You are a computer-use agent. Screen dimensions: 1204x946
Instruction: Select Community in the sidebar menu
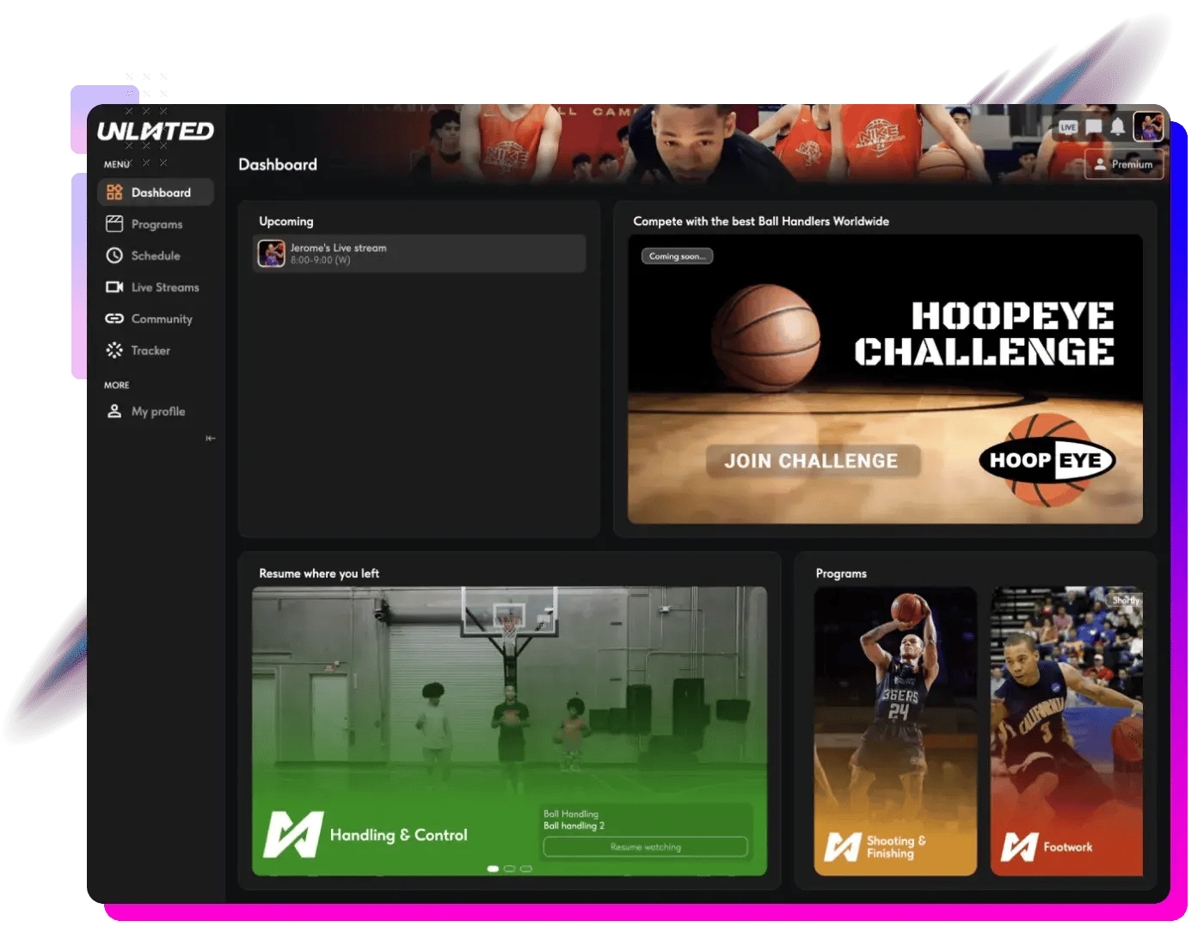click(156, 319)
